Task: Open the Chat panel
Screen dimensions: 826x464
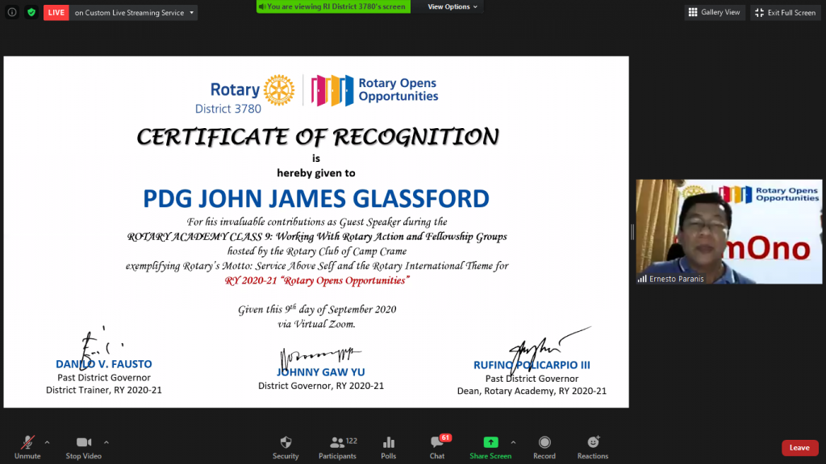Action: tap(437, 448)
